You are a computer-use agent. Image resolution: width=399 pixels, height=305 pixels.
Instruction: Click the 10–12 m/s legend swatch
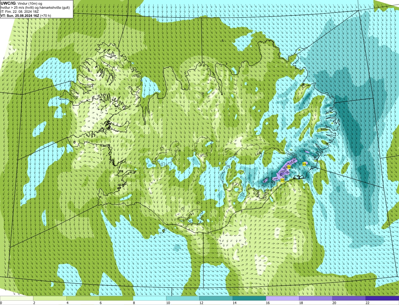pyautogui.click(x=183, y=298)
